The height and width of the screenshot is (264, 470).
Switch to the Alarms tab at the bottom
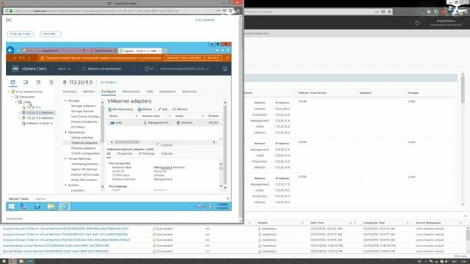pyautogui.click(x=41, y=199)
